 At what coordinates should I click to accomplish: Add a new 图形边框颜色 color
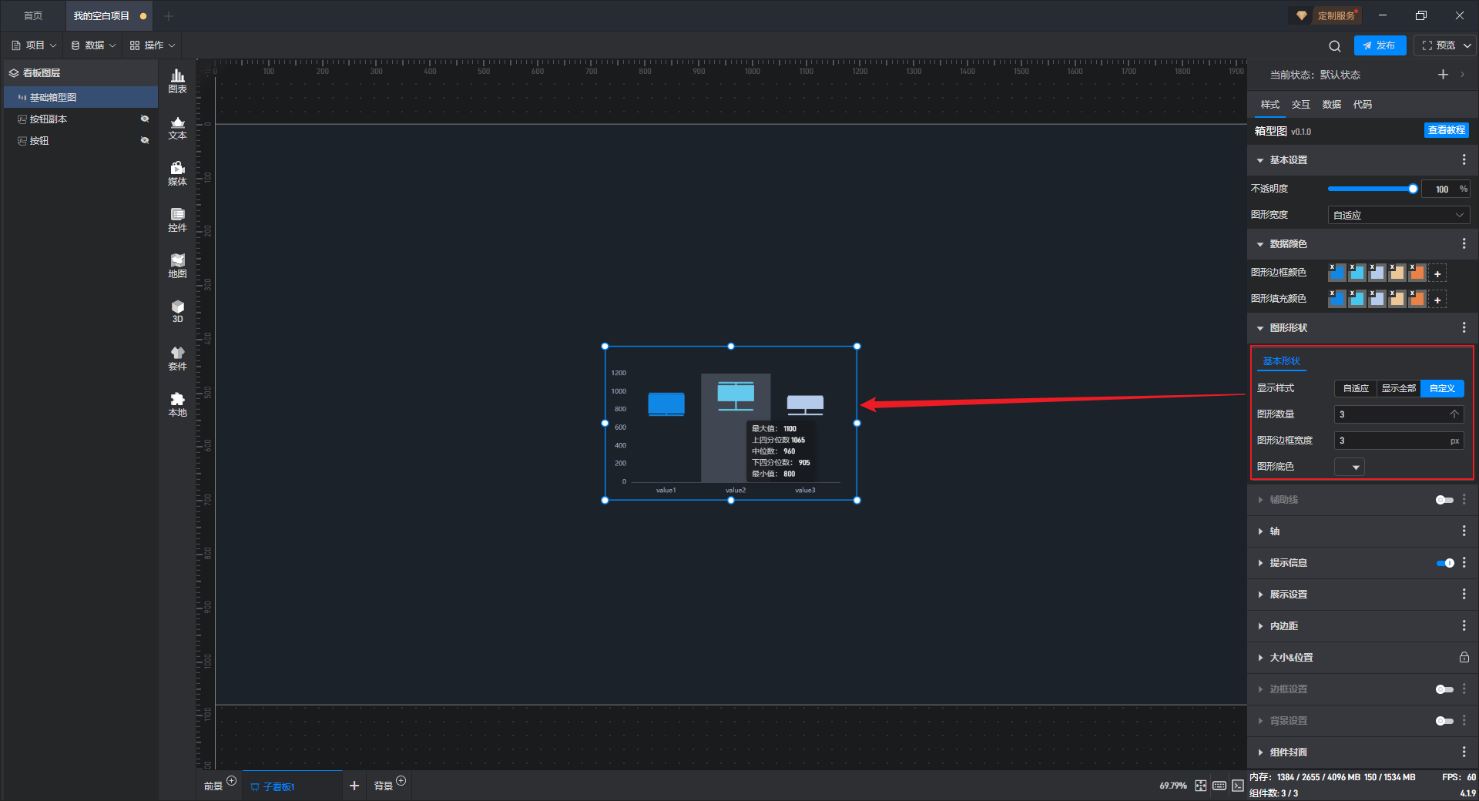click(x=1437, y=273)
